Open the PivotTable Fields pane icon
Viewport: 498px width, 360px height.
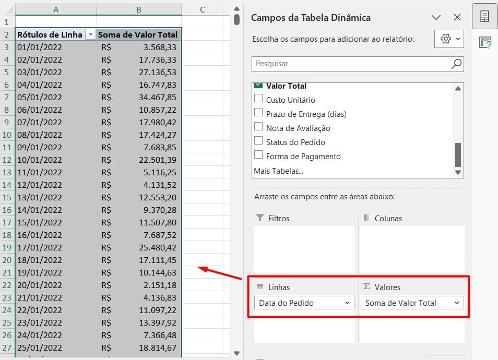point(484,16)
